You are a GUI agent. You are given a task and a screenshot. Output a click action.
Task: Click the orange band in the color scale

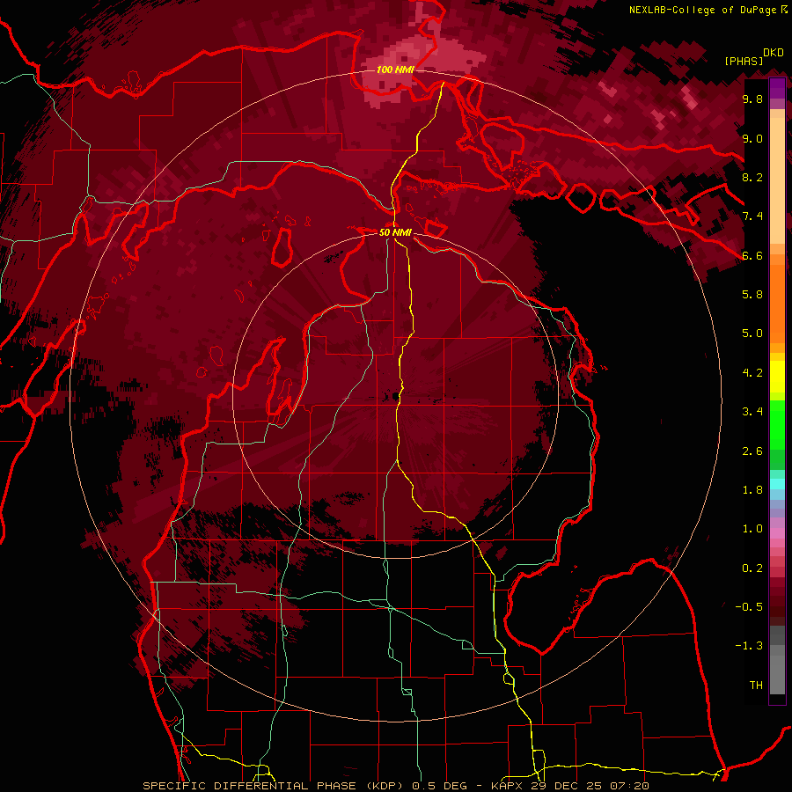(x=777, y=303)
